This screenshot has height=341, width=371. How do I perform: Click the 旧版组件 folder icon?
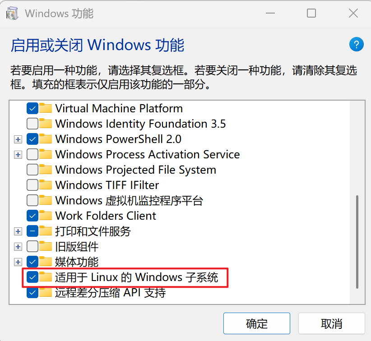point(46,246)
